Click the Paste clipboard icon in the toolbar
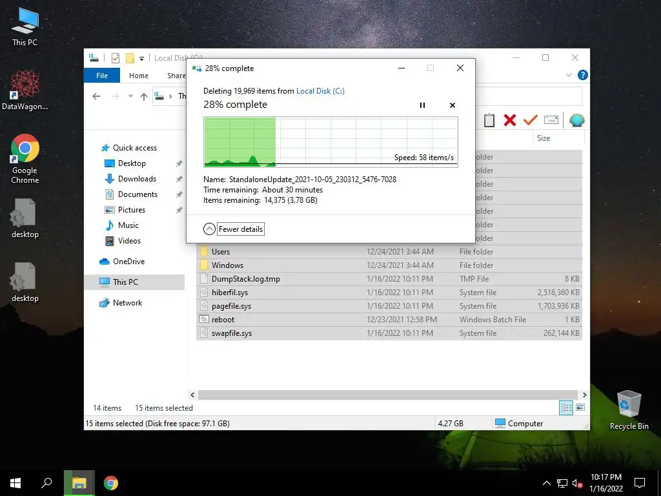 click(x=489, y=120)
